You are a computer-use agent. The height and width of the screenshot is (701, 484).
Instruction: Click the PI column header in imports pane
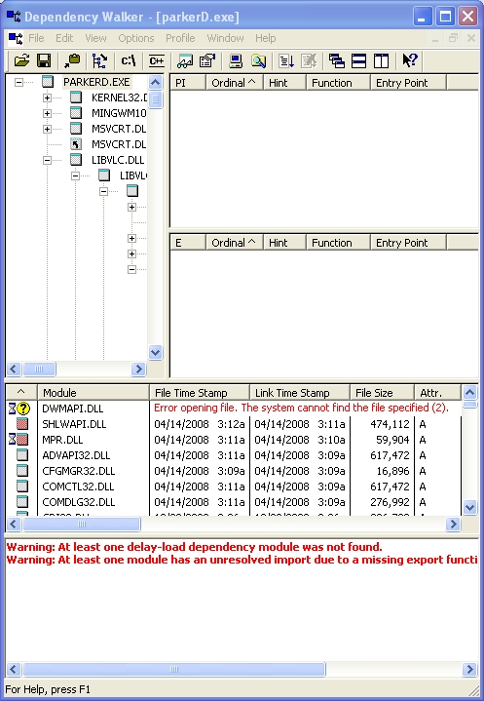pos(188,83)
